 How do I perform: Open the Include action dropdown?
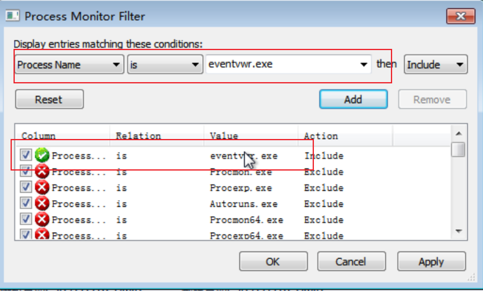coord(436,65)
